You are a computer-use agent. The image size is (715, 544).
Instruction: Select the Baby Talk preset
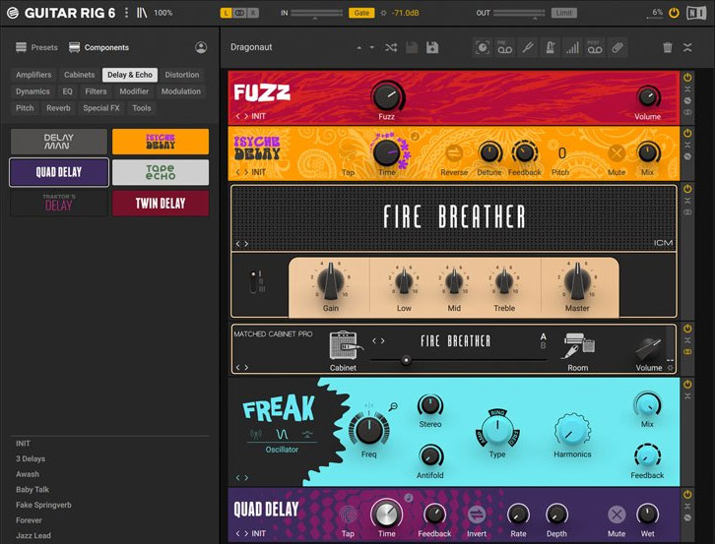pyautogui.click(x=32, y=489)
